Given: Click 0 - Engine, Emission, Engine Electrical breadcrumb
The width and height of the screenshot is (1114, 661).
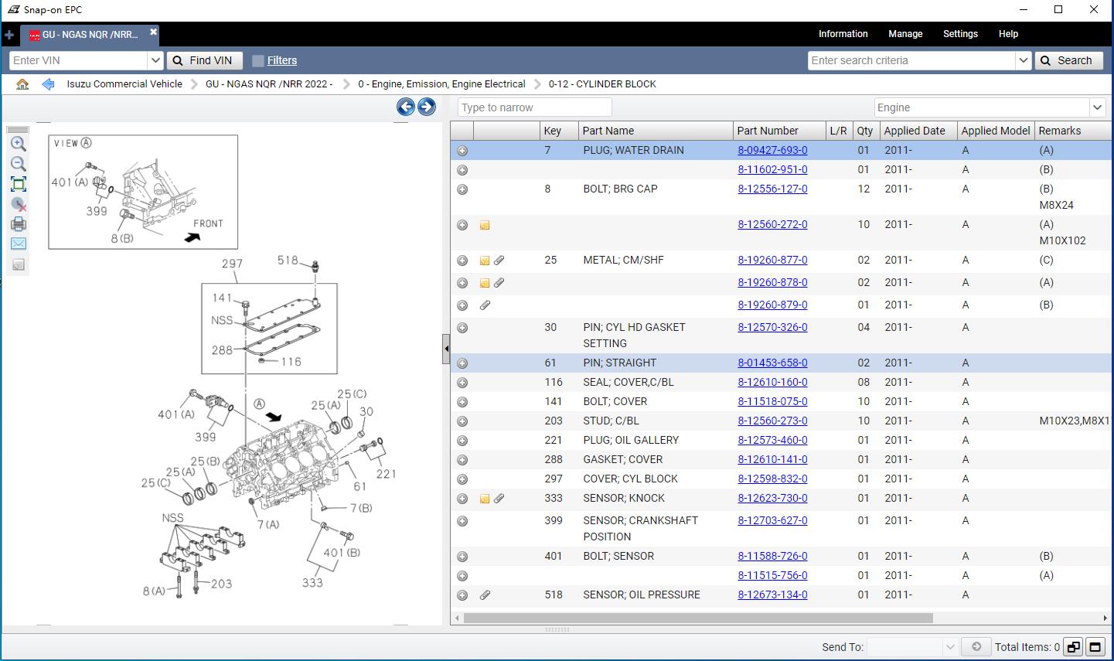Looking at the screenshot, I should [441, 84].
